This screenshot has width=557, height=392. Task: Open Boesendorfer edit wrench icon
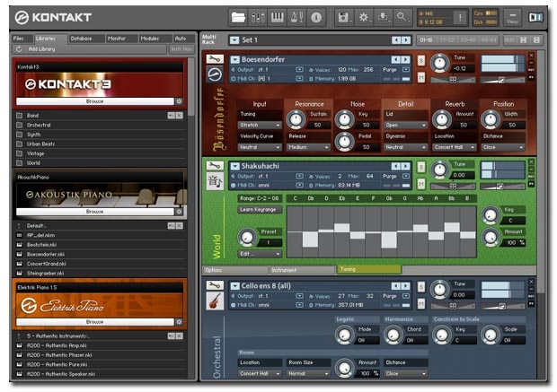coord(215,59)
